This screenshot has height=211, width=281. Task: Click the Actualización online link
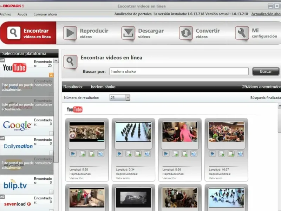point(266,14)
